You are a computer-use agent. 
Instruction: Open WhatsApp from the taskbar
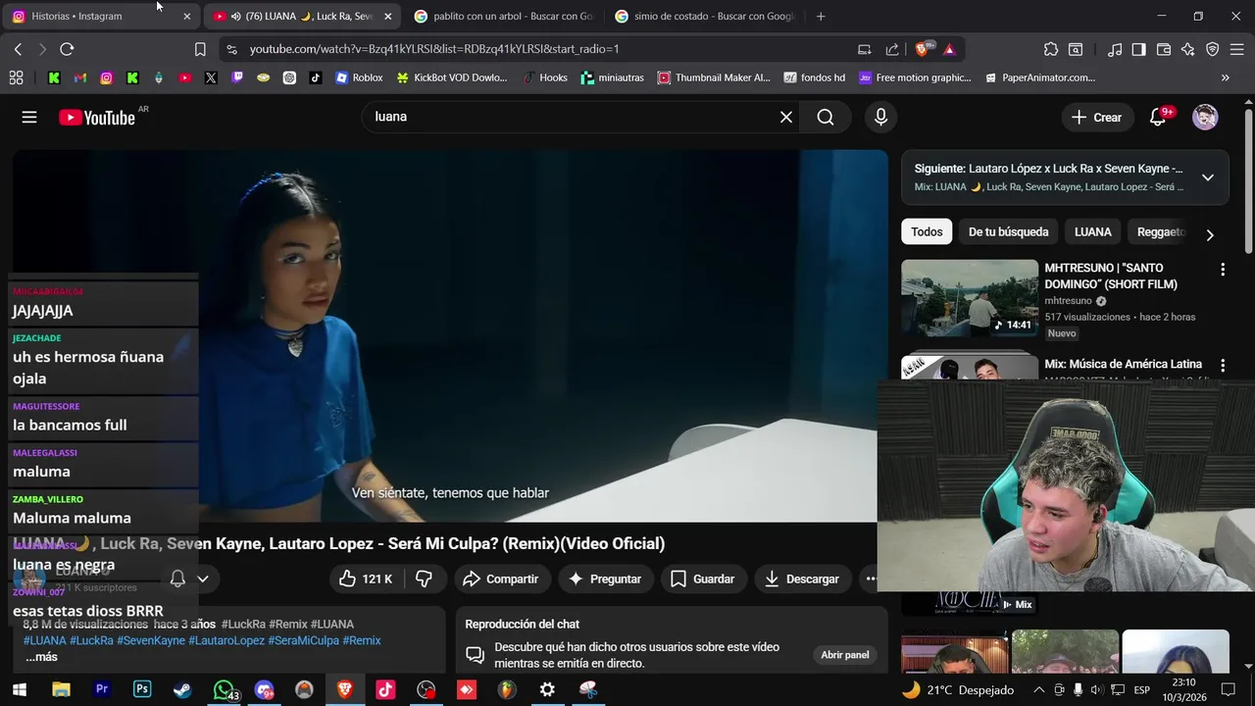[224, 689]
